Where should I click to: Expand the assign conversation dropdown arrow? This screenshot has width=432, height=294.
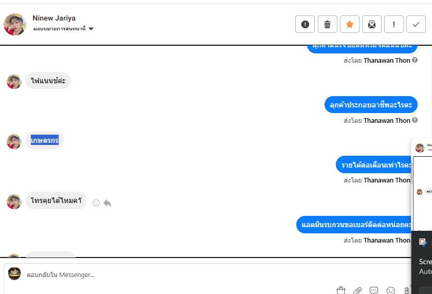click(91, 29)
